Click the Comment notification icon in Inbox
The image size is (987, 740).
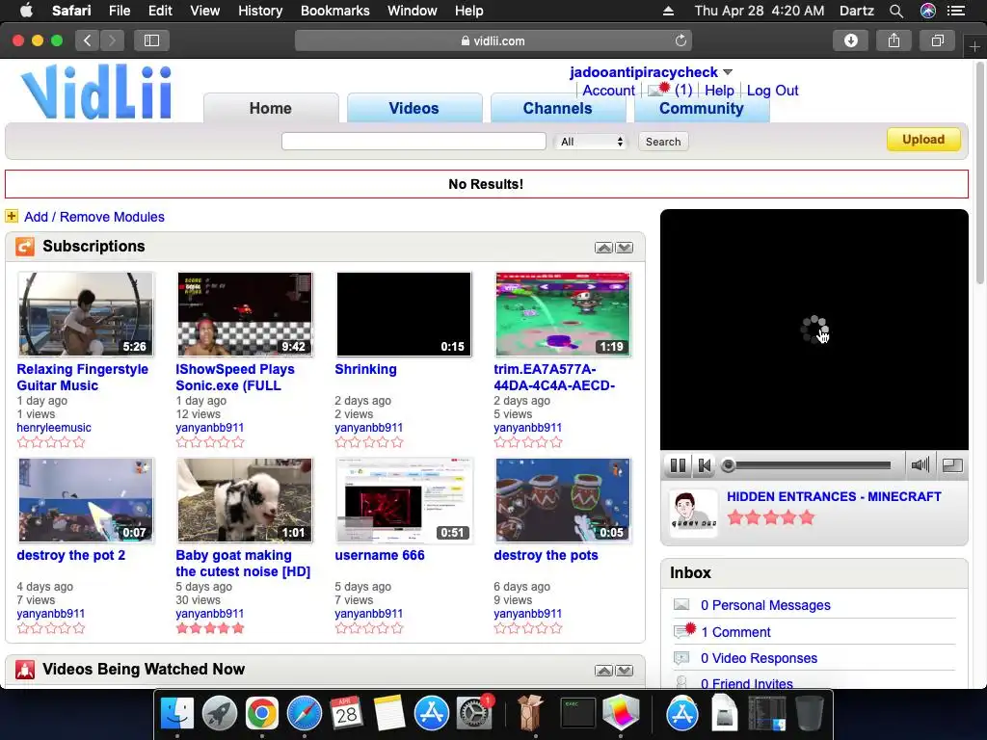(x=684, y=630)
